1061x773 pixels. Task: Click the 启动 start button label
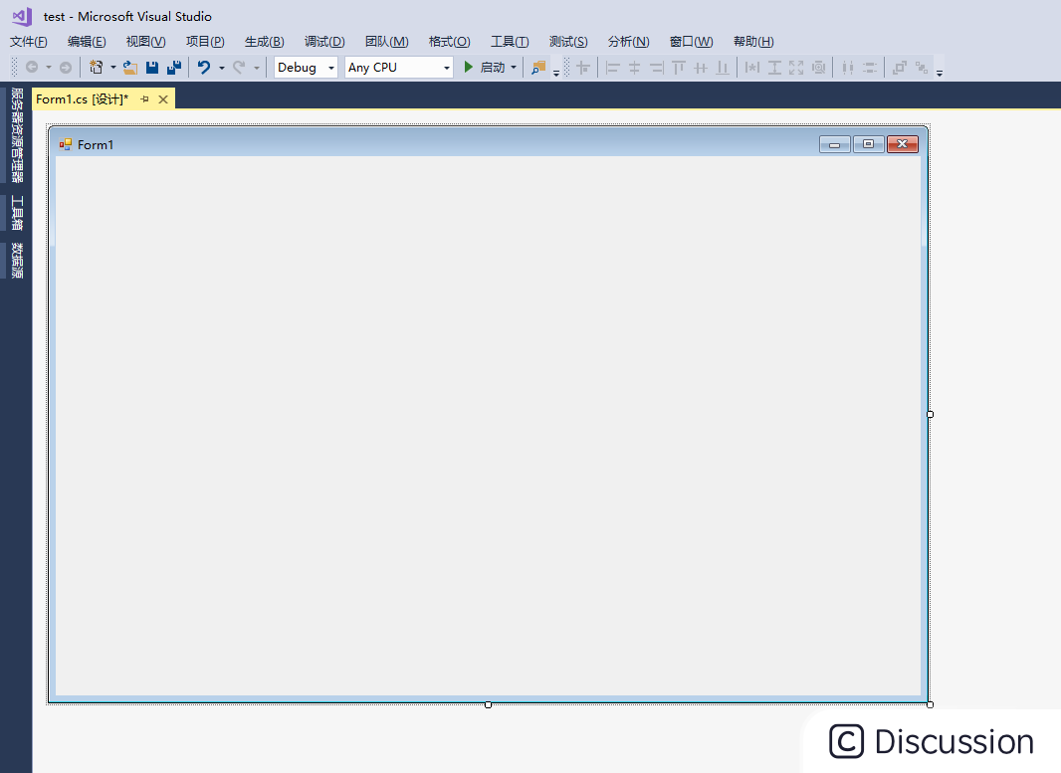(493, 67)
